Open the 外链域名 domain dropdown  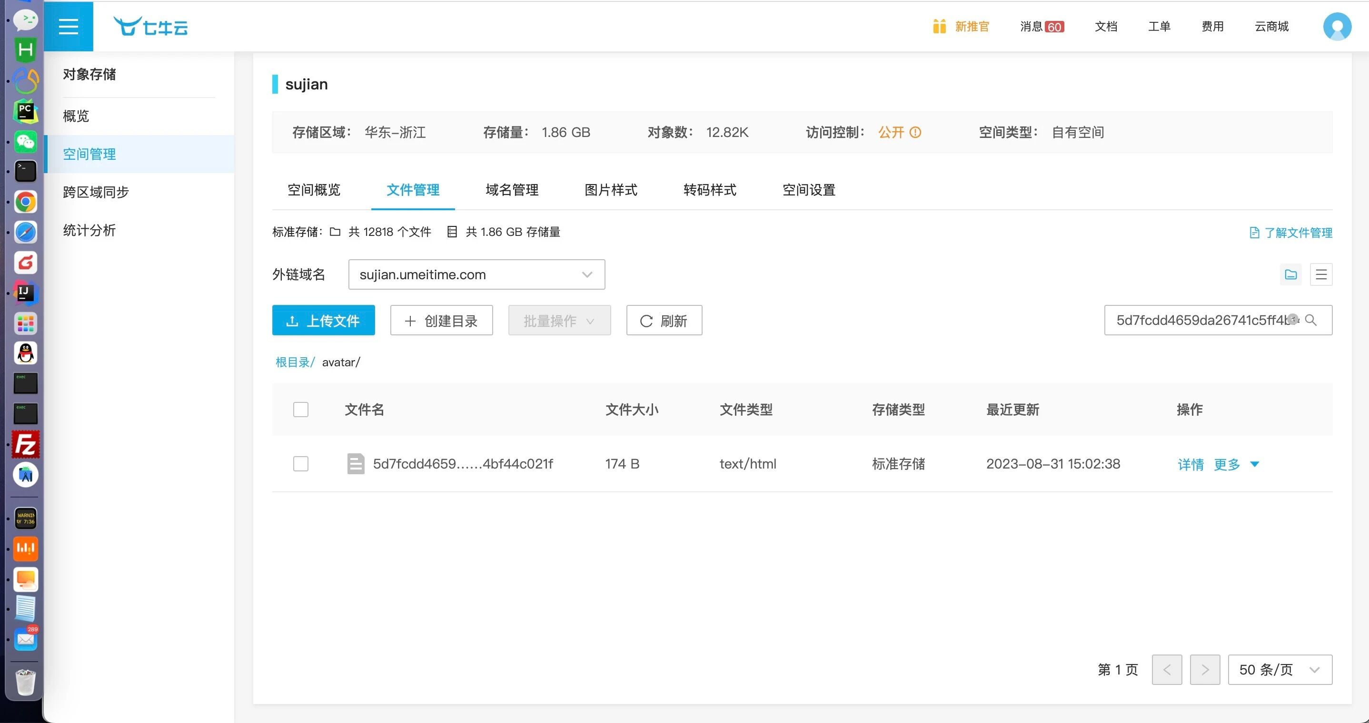476,274
